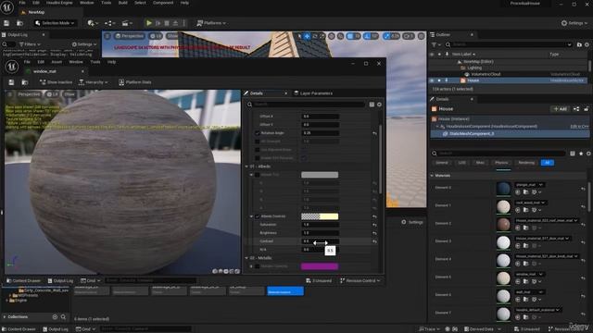This screenshot has height=333, width=593.
Task: Click the Element 0 dark blue material thumbnail
Action: pos(503,189)
